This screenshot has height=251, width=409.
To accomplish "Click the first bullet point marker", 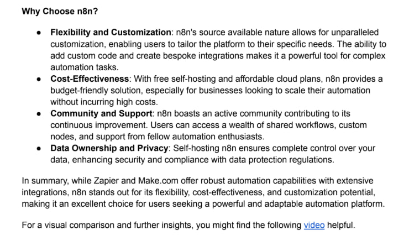I will [39, 32].
